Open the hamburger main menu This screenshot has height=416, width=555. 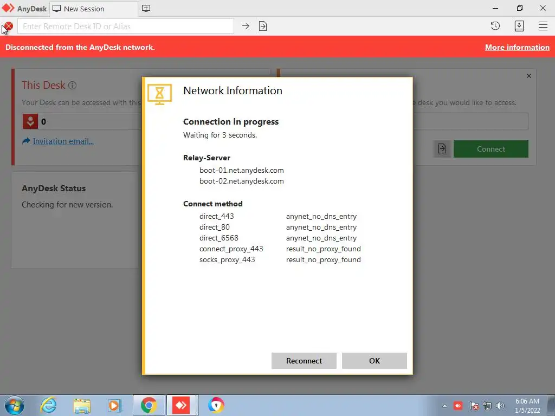click(x=543, y=26)
